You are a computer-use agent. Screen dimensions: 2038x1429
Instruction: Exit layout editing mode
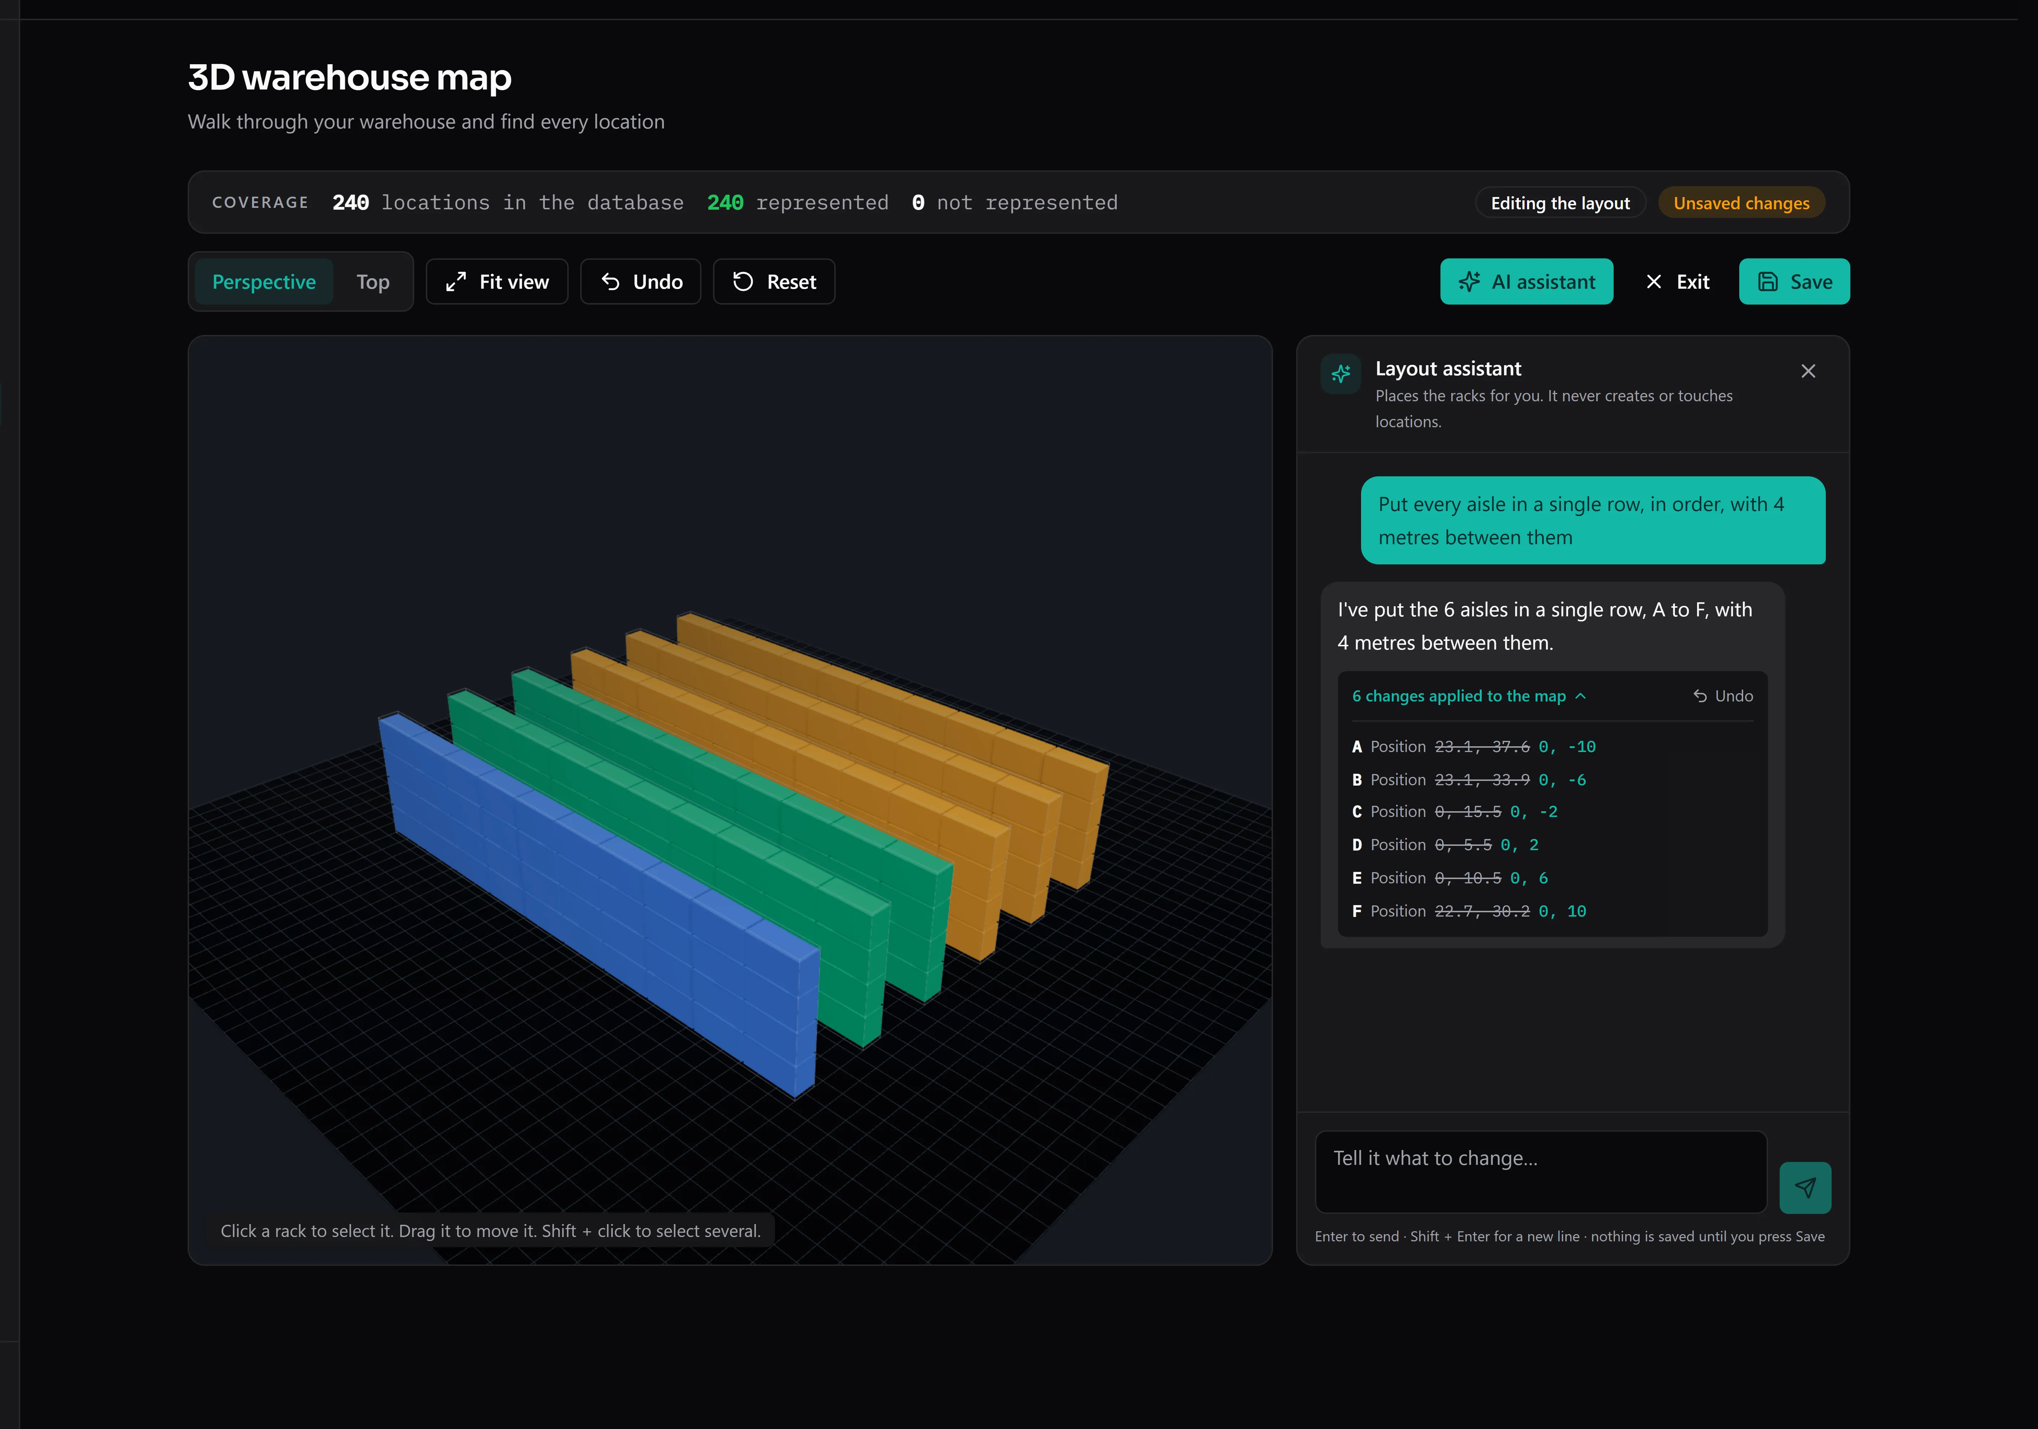[1677, 281]
